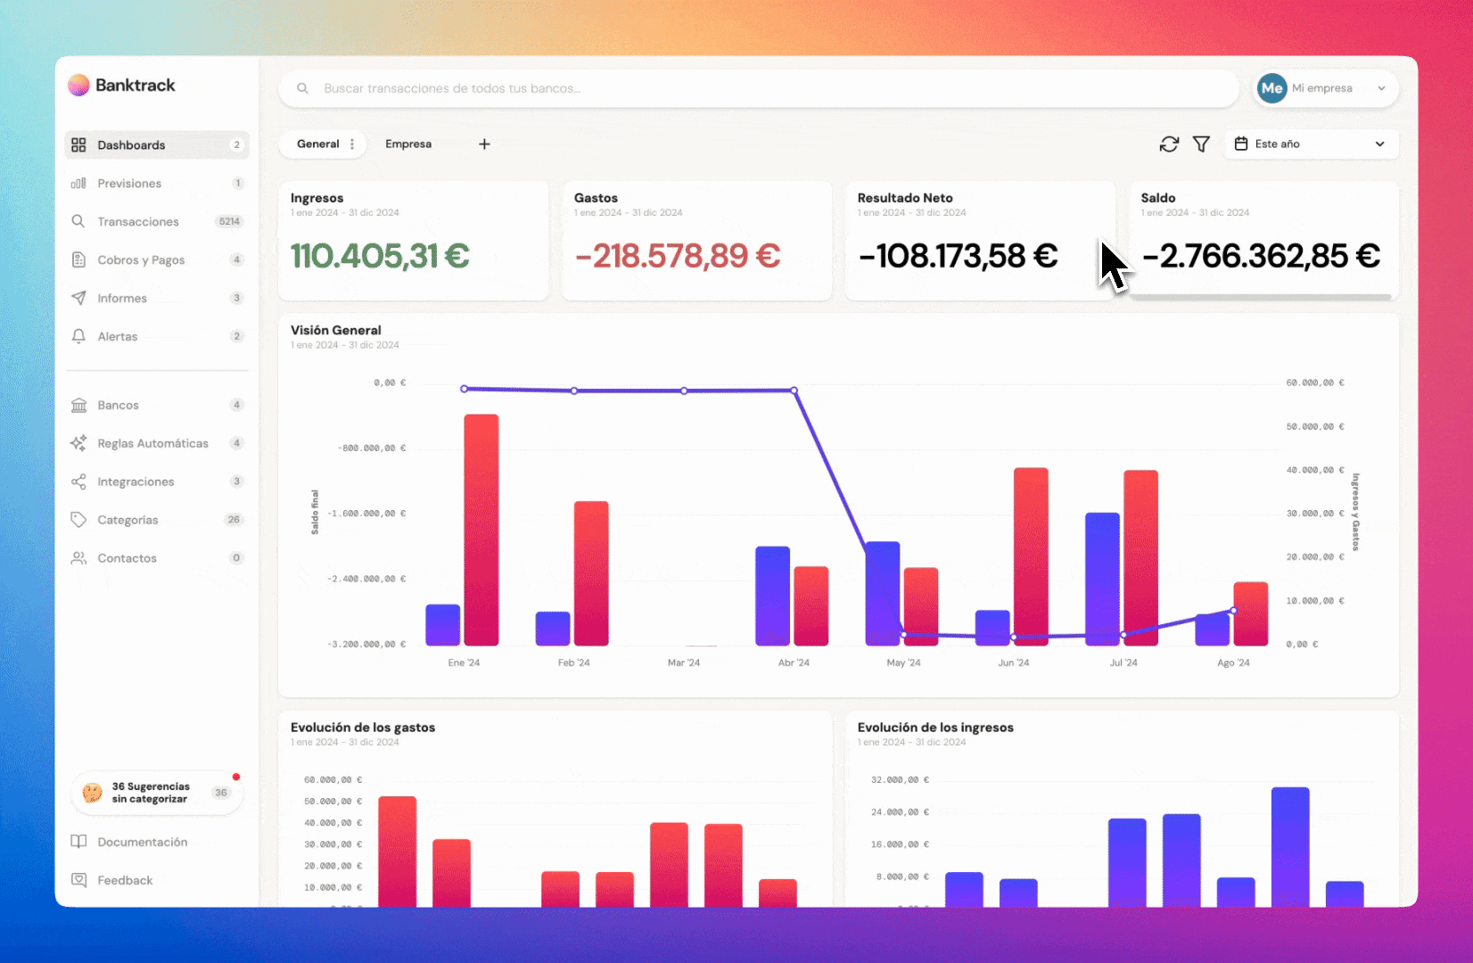The height and width of the screenshot is (963, 1473).
Task: Open Reglas Automáticas in sidebar
Action: pyautogui.click(x=152, y=443)
